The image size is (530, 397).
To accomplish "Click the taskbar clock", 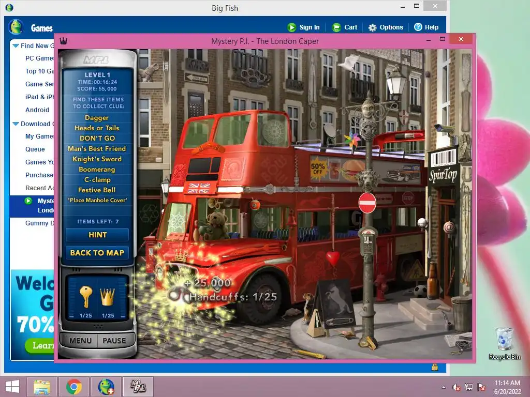I will [507, 387].
